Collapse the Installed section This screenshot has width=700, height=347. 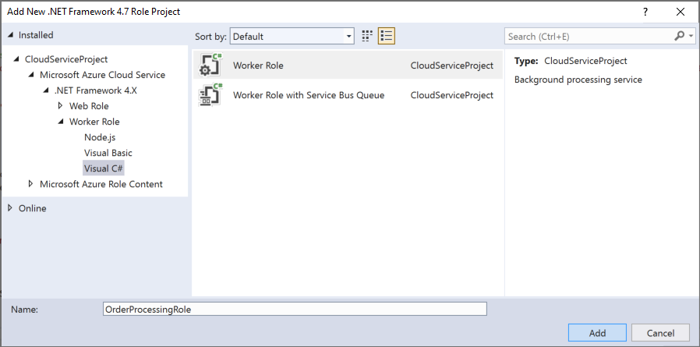click(11, 35)
